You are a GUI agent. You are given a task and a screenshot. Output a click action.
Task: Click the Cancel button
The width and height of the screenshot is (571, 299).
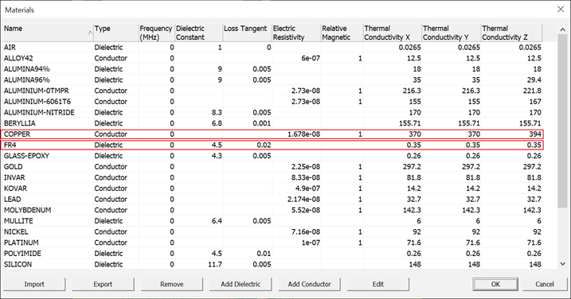[x=545, y=284]
